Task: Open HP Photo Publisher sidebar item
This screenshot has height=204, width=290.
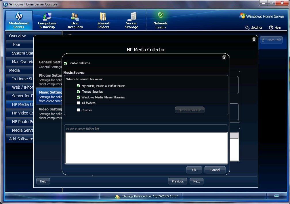Action: (x=20, y=122)
